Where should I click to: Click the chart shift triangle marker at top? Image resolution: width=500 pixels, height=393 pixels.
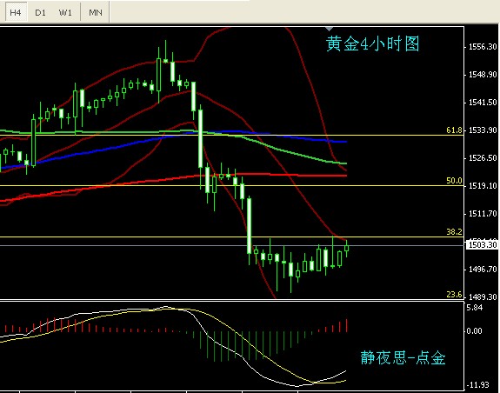pyautogui.click(x=329, y=29)
